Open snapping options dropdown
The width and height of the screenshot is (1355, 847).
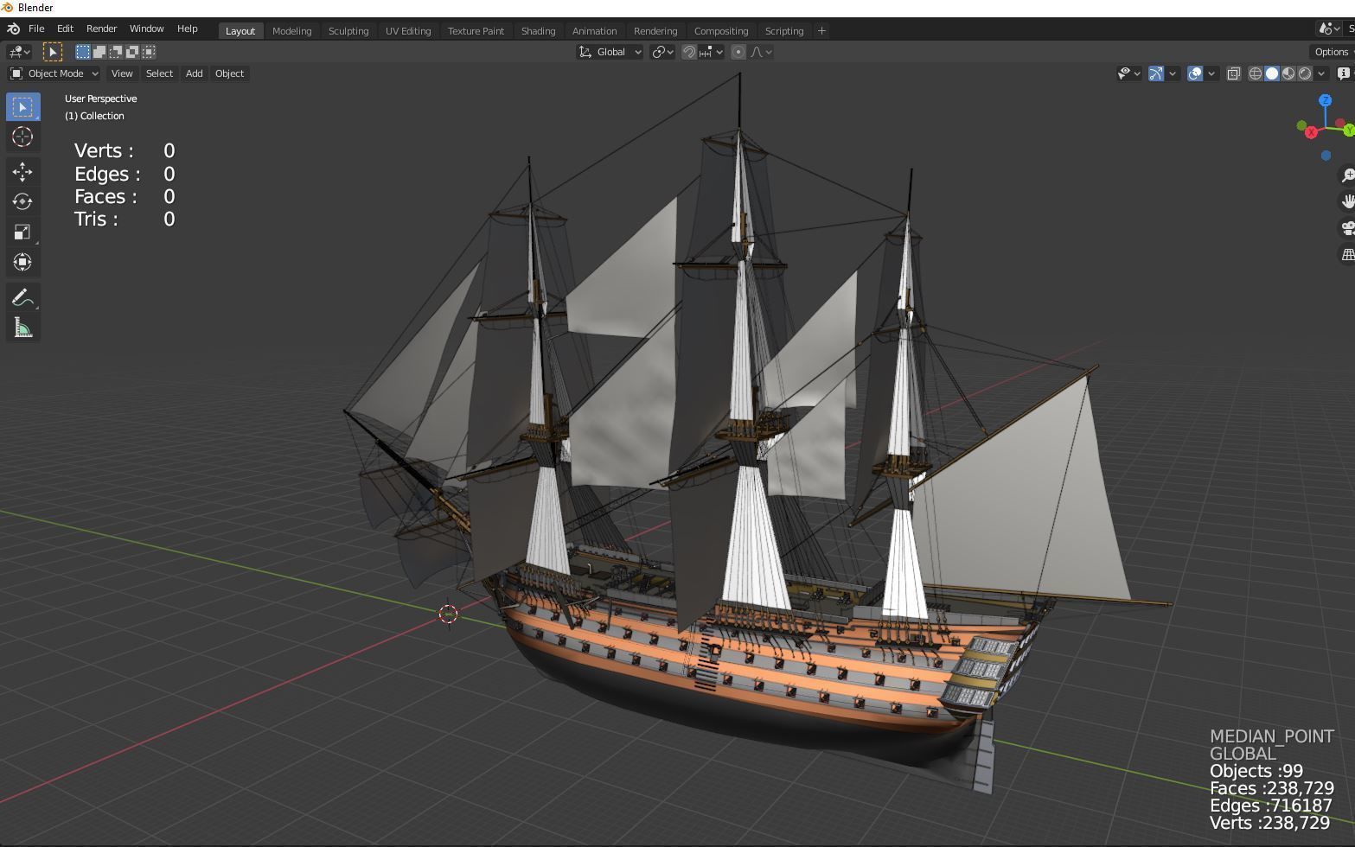711,52
